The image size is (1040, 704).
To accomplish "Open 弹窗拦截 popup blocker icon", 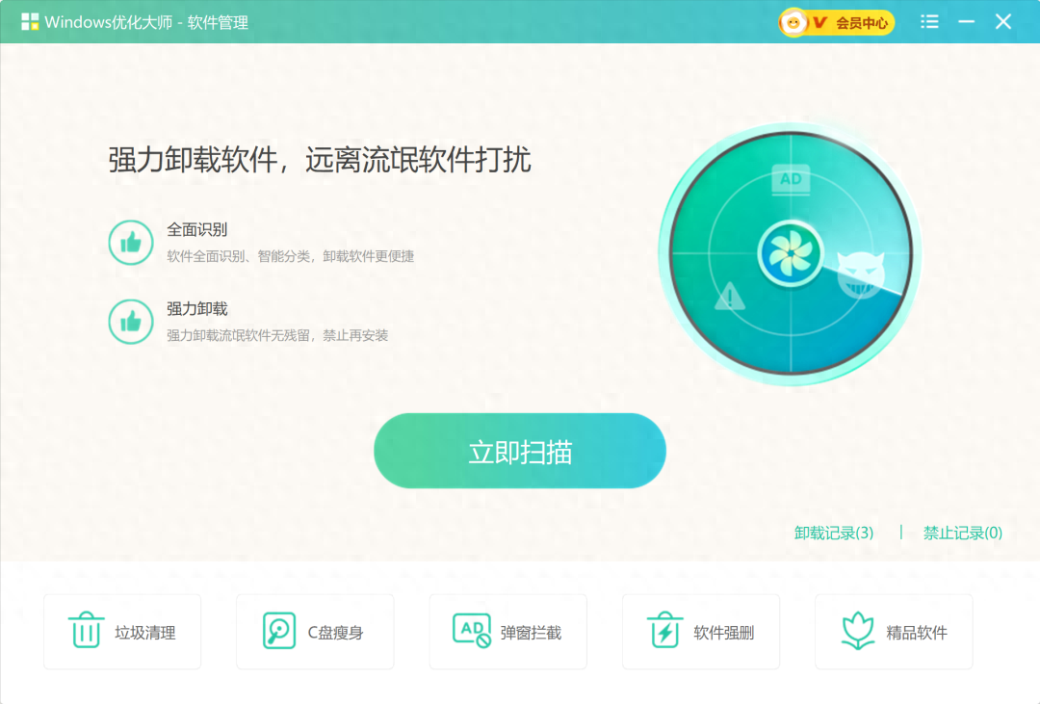I will [469, 631].
